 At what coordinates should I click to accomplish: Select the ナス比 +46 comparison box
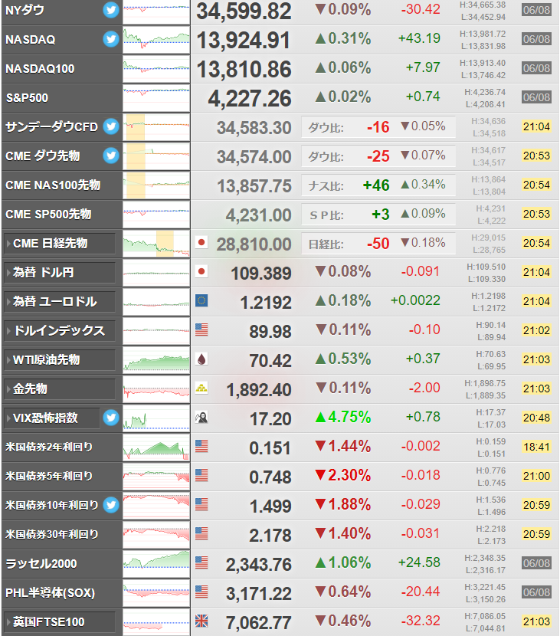(x=378, y=185)
